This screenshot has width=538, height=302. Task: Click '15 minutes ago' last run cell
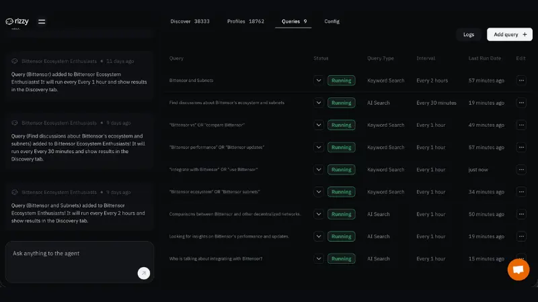(x=486, y=258)
